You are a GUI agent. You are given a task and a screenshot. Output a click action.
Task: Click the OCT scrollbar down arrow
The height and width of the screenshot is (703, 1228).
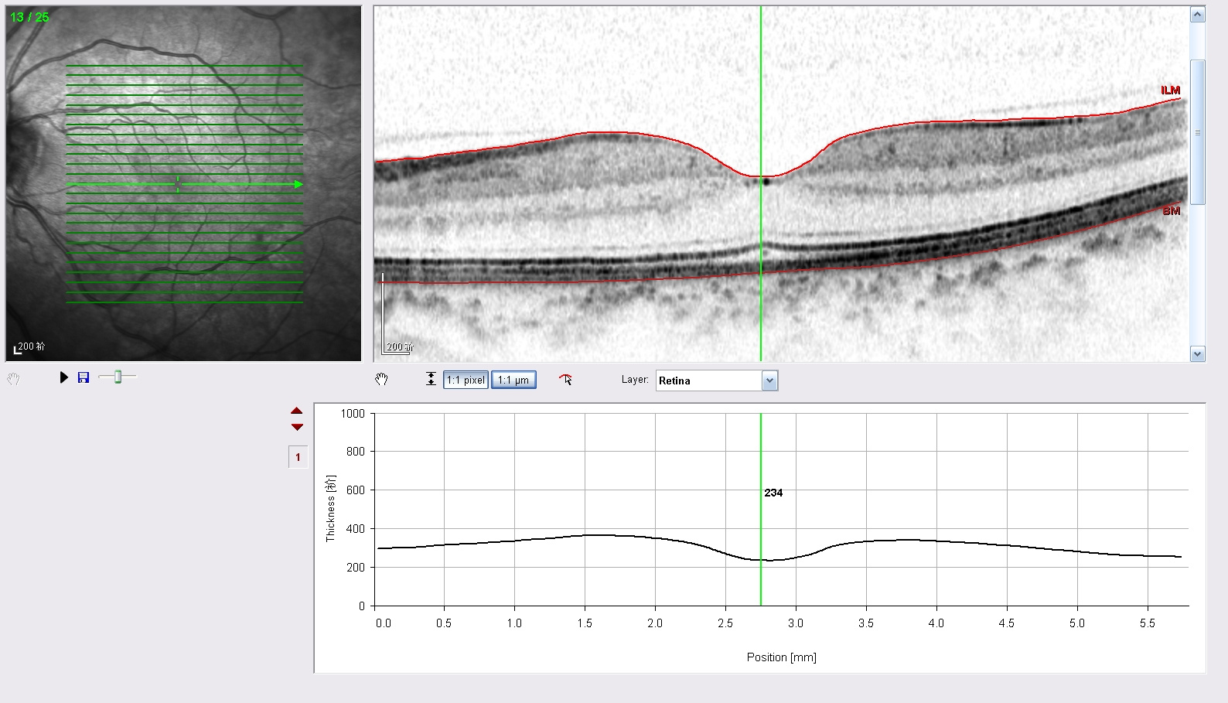[1198, 354]
